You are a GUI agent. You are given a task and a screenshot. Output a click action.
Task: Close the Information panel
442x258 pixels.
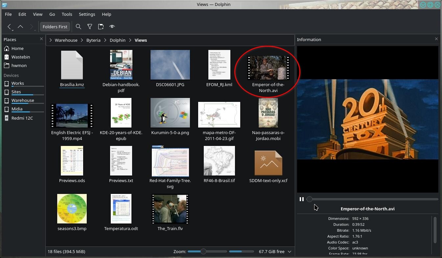pos(436,39)
